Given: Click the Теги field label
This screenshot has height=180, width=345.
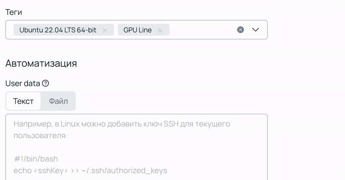Looking at the screenshot, I should coord(14,12).
